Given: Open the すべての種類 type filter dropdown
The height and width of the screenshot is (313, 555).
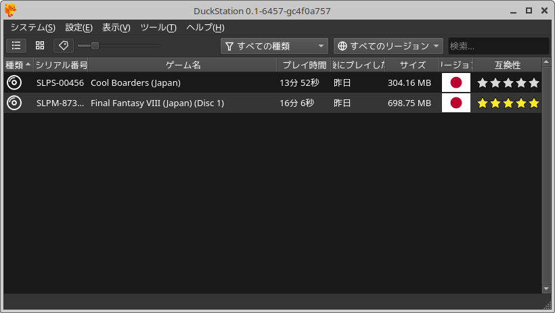Looking at the screenshot, I should pyautogui.click(x=274, y=46).
